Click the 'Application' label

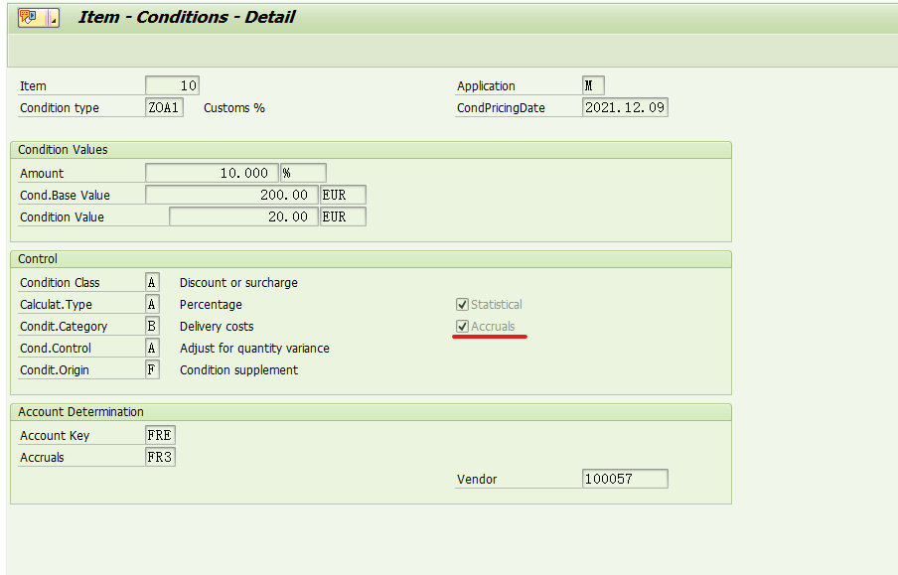pyautogui.click(x=486, y=86)
